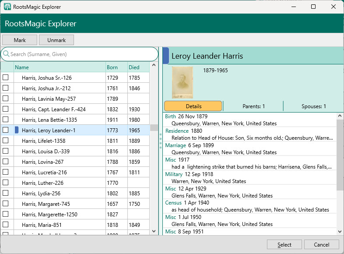Click the blue marker on the Leroy Leander-1 row

point(17,130)
